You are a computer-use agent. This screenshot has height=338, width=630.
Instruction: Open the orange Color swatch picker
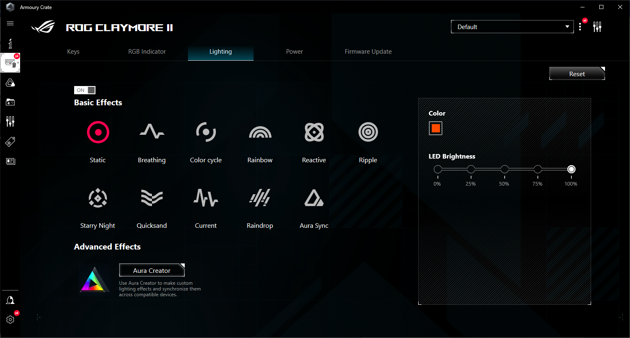pyautogui.click(x=436, y=128)
